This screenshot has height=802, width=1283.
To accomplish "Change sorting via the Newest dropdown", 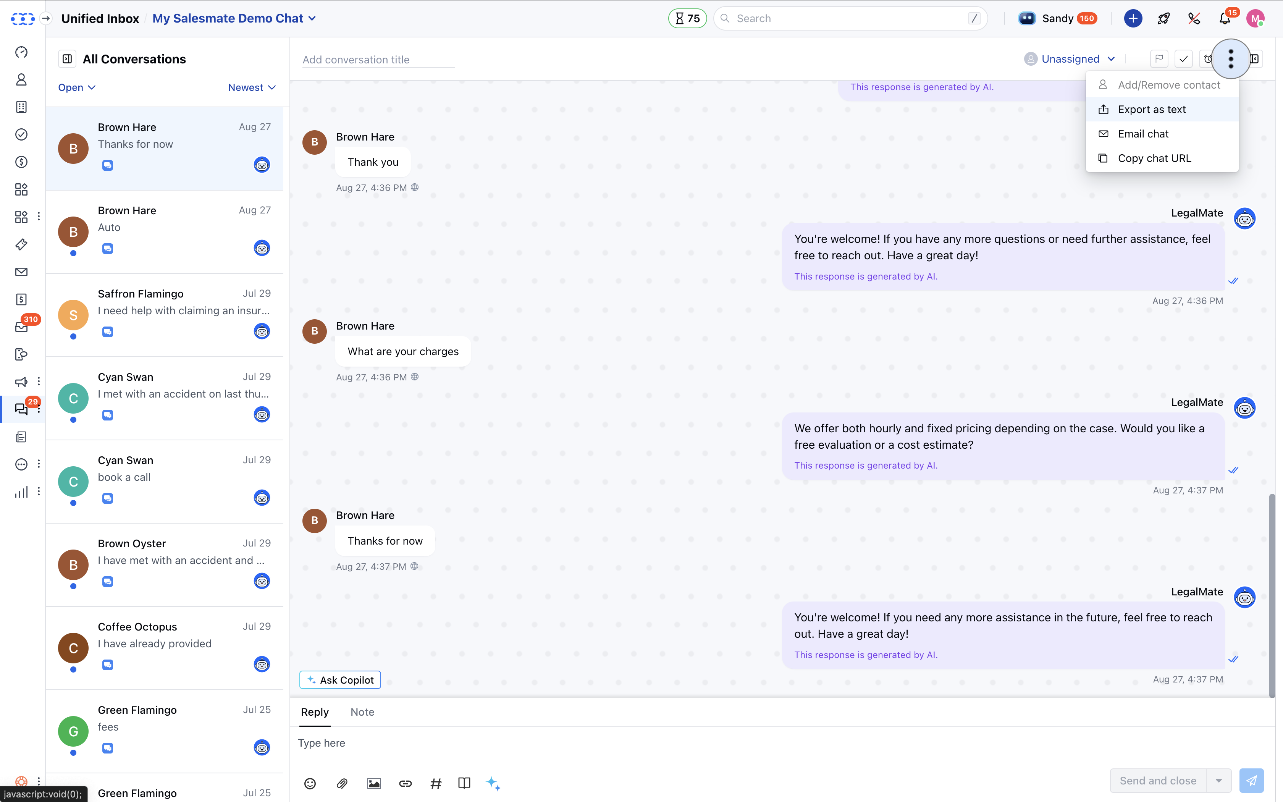I will pyautogui.click(x=251, y=87).
